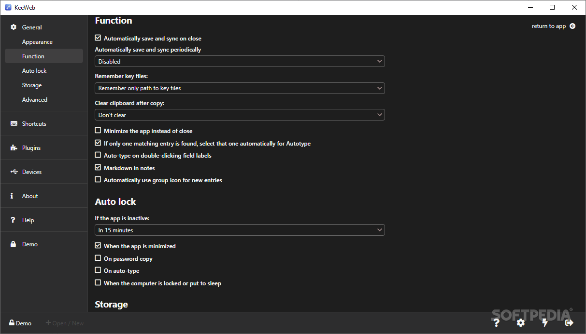Enable lock when computer is locked or sleeping

[98, 282]
